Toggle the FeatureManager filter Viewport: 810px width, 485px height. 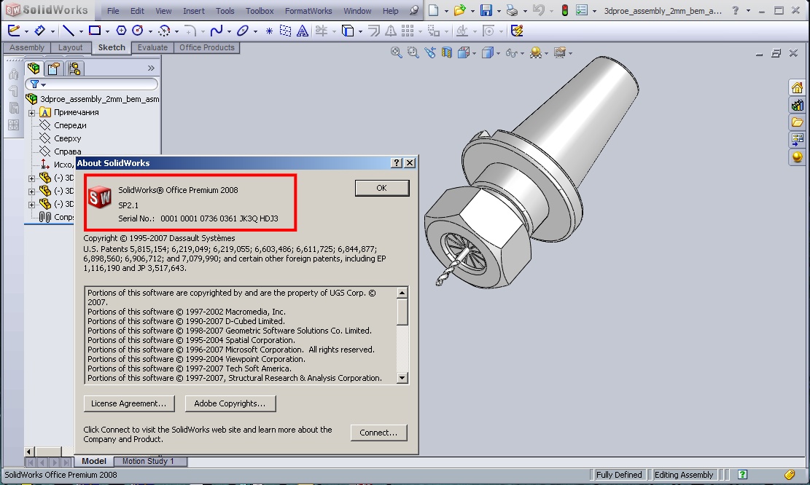[35, 83]
